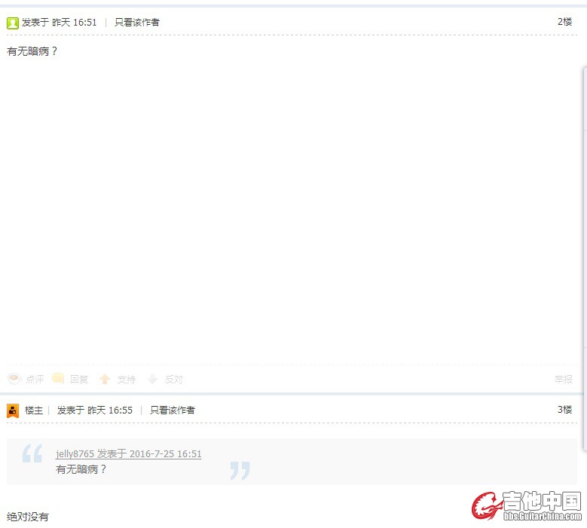Click the green user avatar icon on floor 2
This screenshot has width=587, height=528.
(x=12, y=23)
